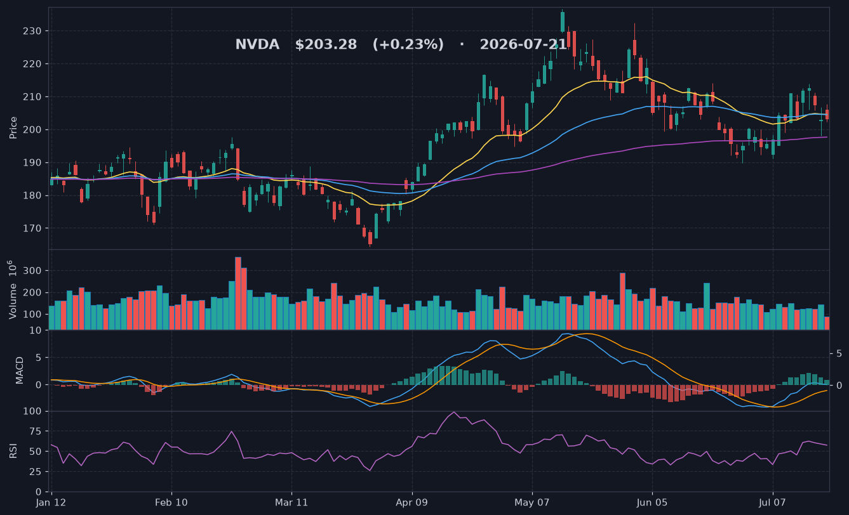Screen dimensions: 849x515
Task: Click the 180 price axis tick
Action: tap(32, 196)
